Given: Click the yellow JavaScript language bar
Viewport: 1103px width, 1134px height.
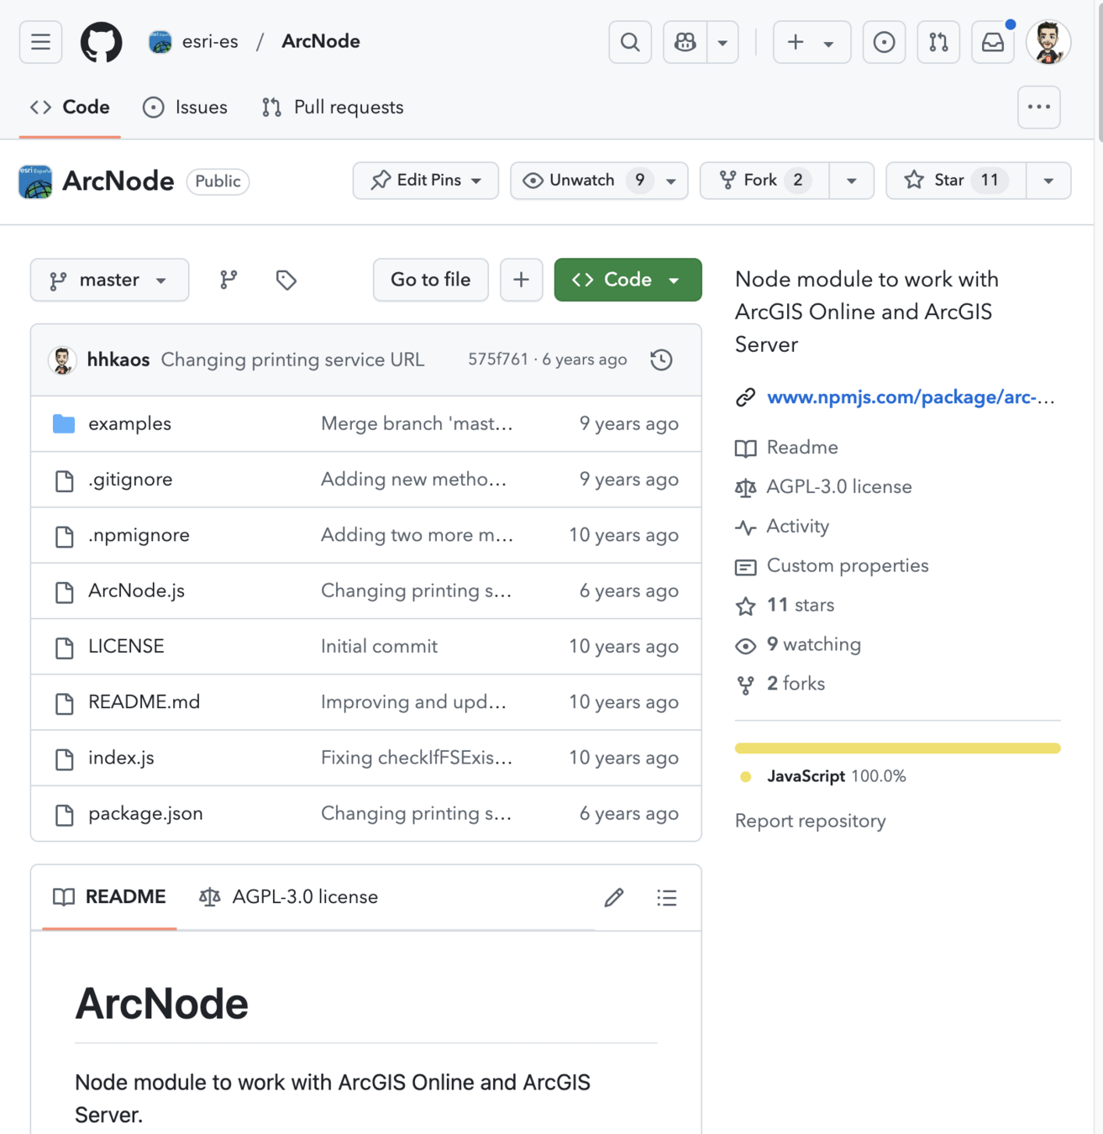Looking at the screenshot, I should tap(897, 748).
